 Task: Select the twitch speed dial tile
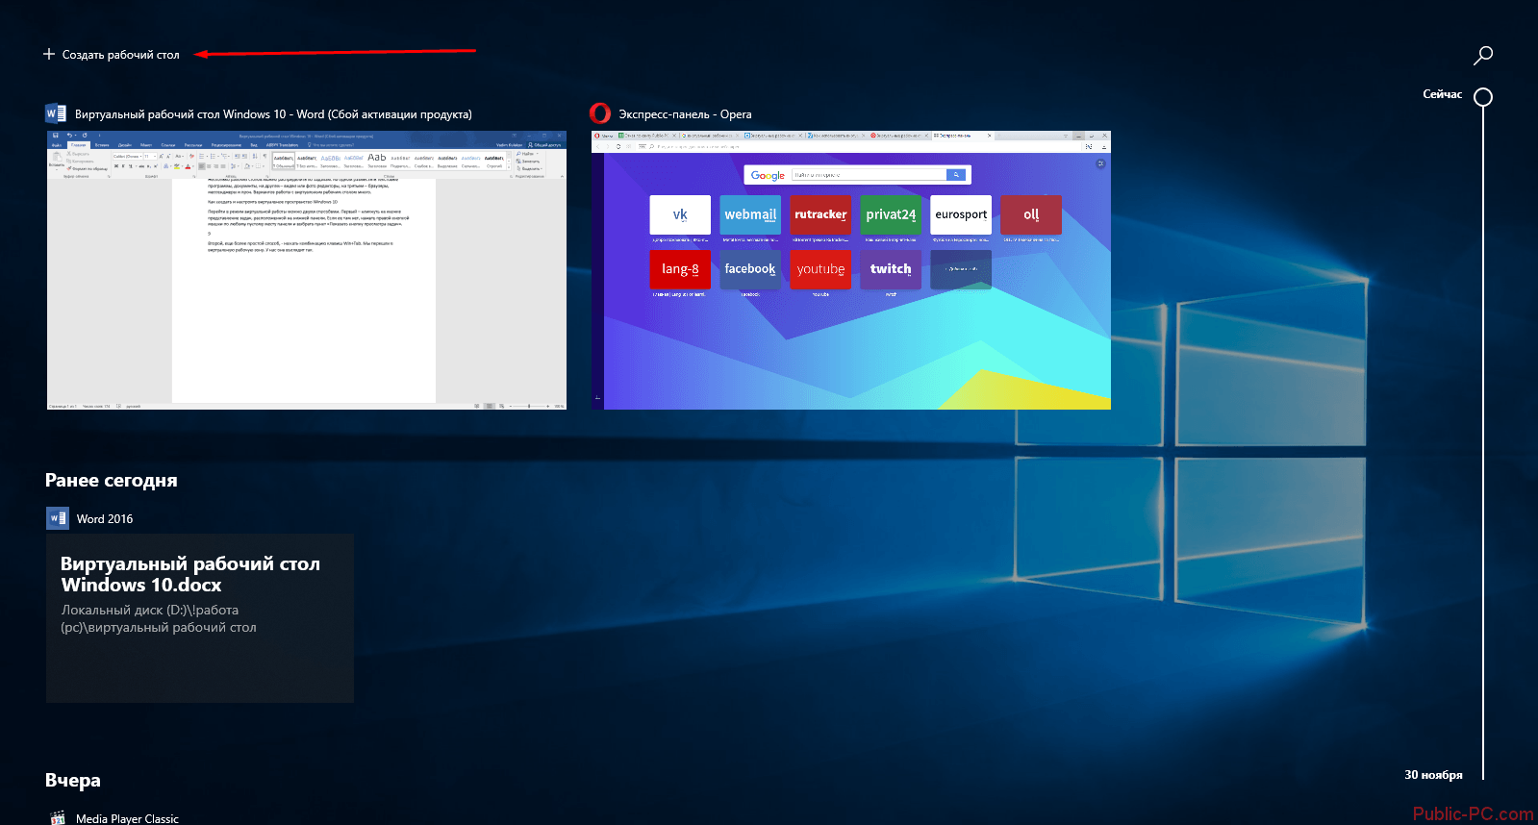(891, 269)
